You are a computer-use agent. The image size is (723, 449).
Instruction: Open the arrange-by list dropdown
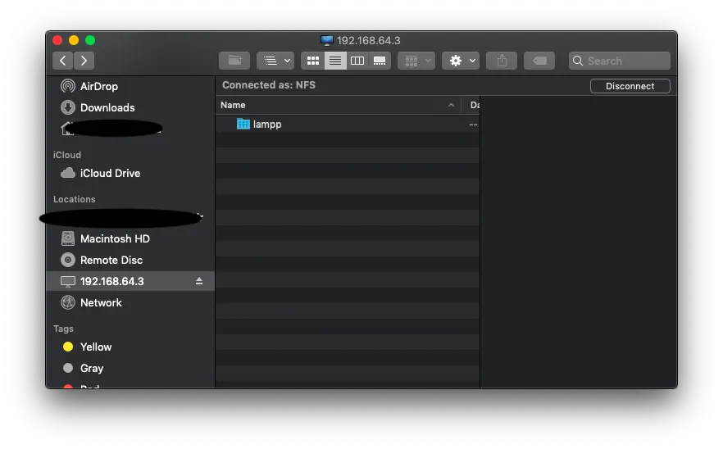275,61
